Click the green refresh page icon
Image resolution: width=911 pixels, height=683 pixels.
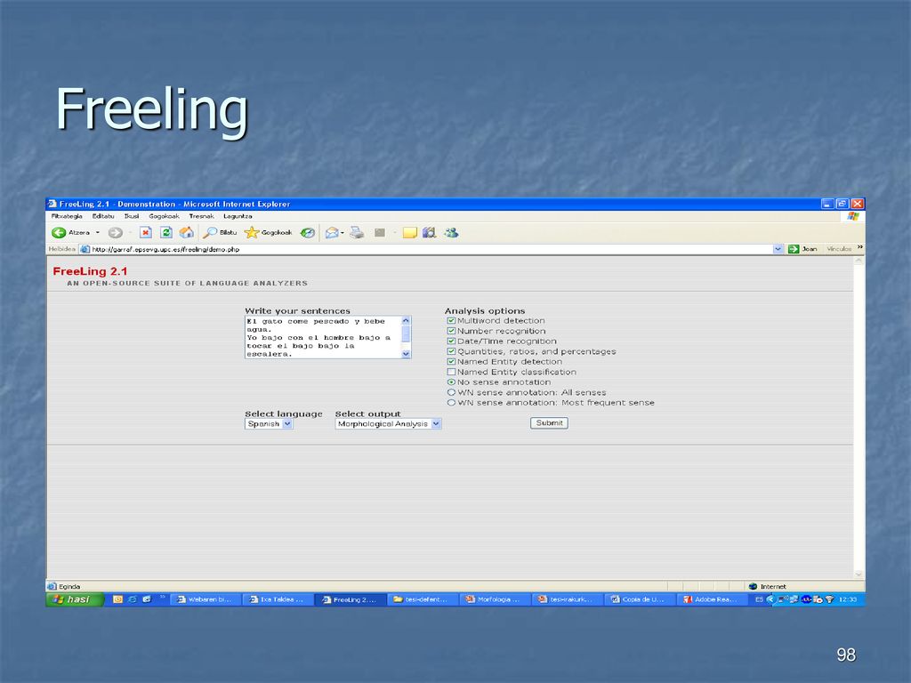point(166,233)
